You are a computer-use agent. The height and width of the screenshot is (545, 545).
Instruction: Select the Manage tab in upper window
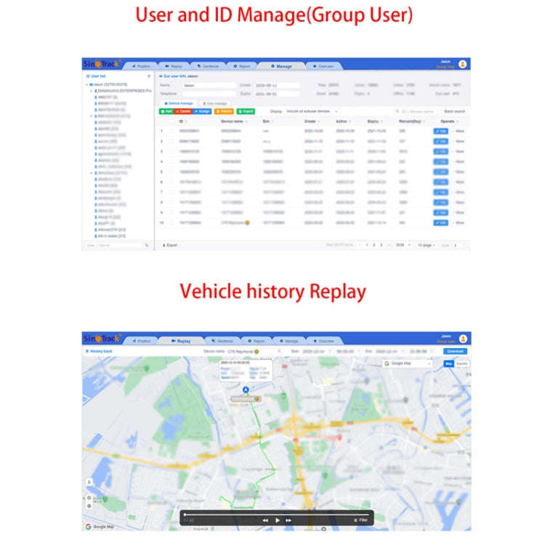coord(281,66)
